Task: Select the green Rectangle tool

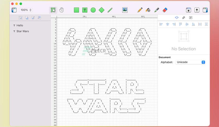Action: 76,10
